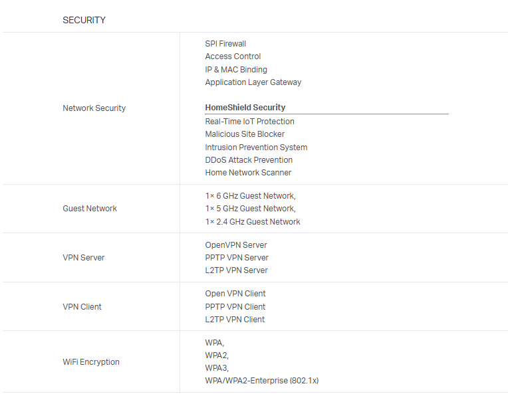508x402 pixels.
Task: Click the Malicious Site Blocker entry
Action: (245, 134)
